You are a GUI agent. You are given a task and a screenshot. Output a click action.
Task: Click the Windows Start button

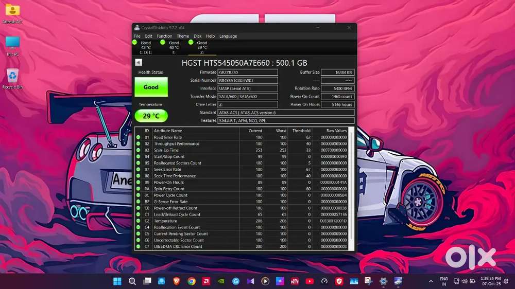click(117, 281)
